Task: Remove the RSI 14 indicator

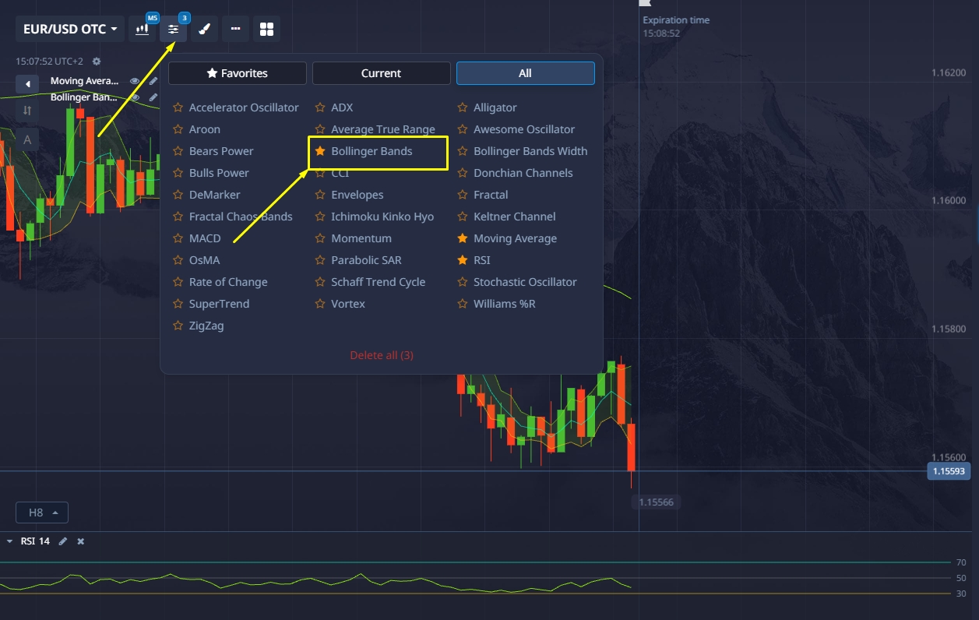Action: (80, 541)
